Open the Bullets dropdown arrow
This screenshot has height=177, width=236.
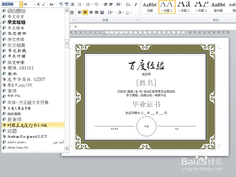(83, 4)
